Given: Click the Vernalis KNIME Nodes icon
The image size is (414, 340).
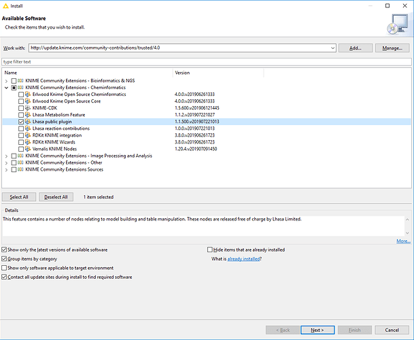Looking at the screenshot, I should click(x=28, y=149).
